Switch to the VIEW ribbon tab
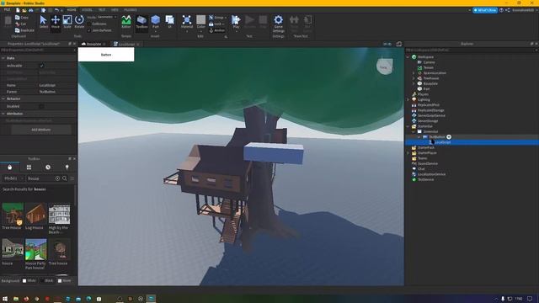 115,9
